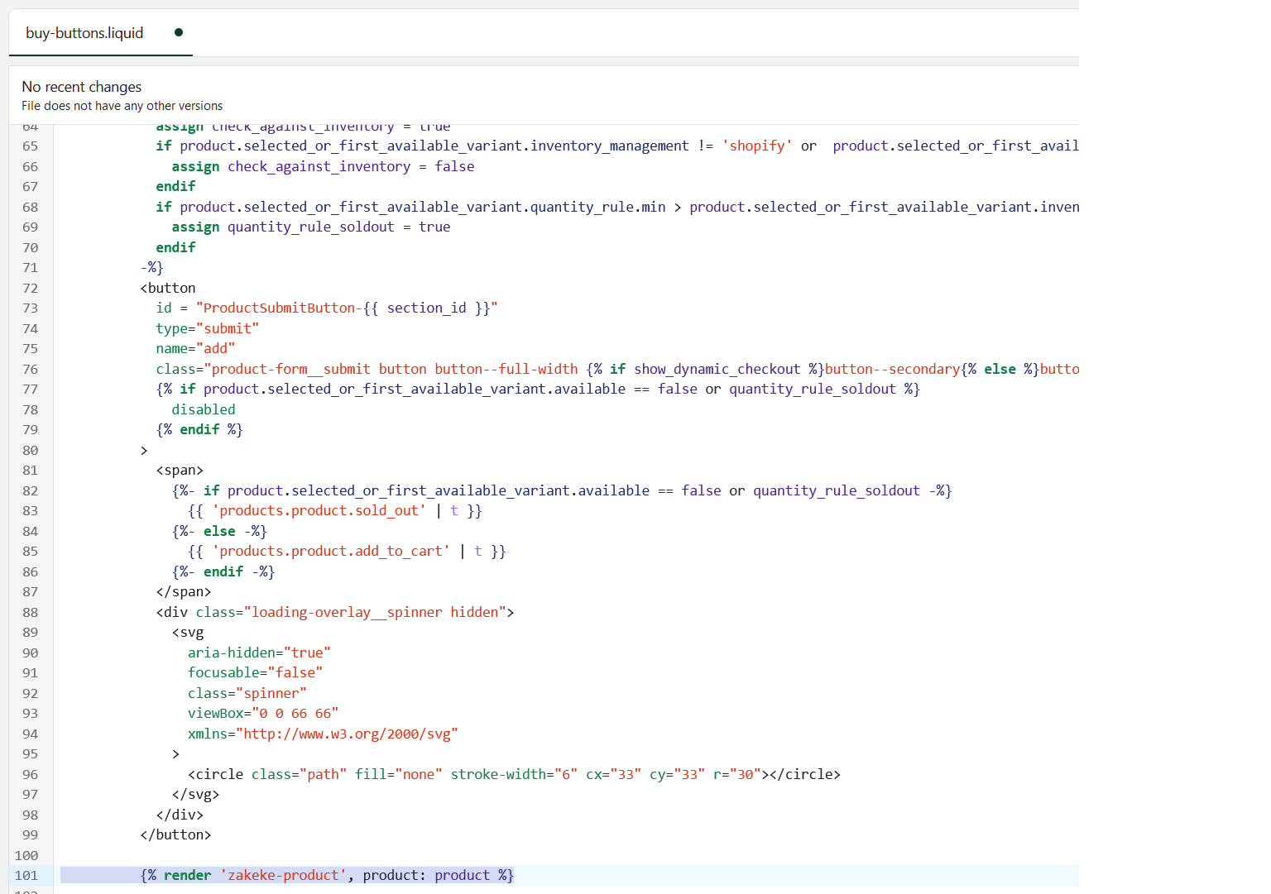This screenshot has width=1271, height=894.
Task: Click the '-%}' closing tag on line 71
Action: [x=152, y=268]
